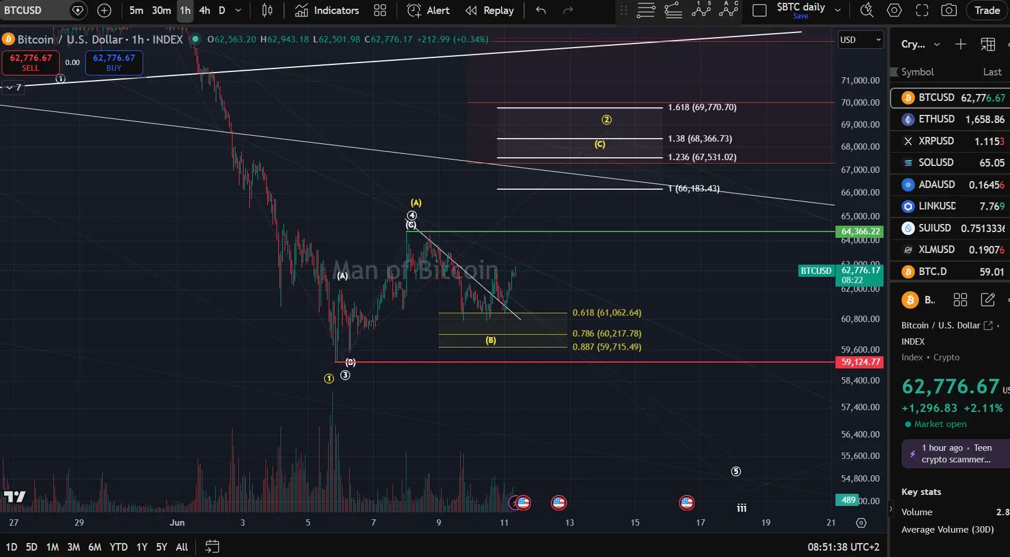This screenshot has width=1010, height=557.
Task: Start bar Replay mode
Action: point(490,10)
